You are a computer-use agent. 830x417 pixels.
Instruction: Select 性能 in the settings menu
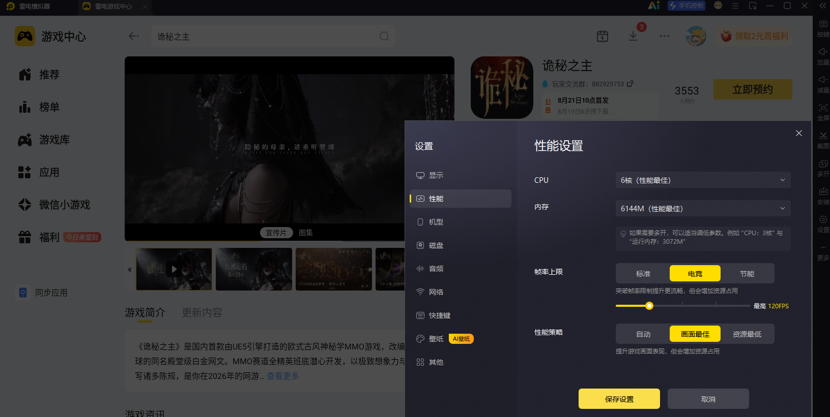click(461, 199)
